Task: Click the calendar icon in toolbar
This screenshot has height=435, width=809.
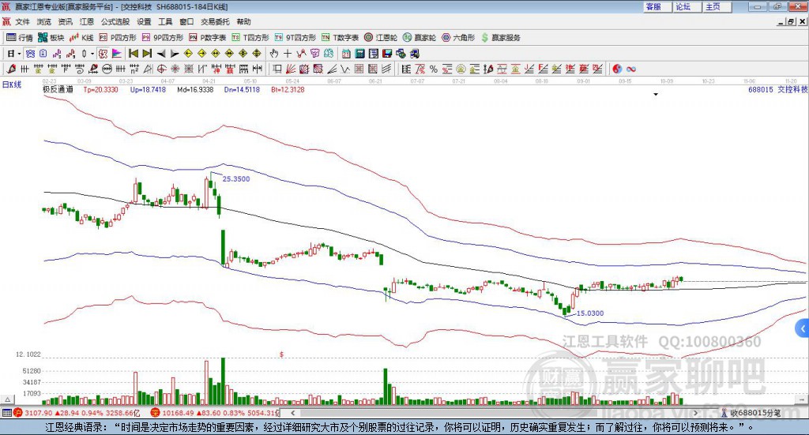Action: pyautogui.click(x=346, y=54)
